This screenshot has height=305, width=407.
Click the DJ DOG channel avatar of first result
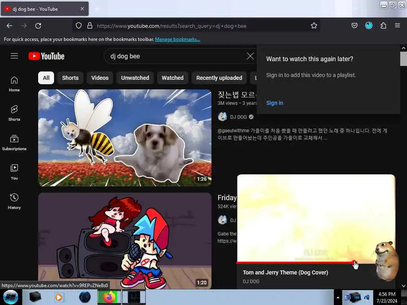click(223, 117)
